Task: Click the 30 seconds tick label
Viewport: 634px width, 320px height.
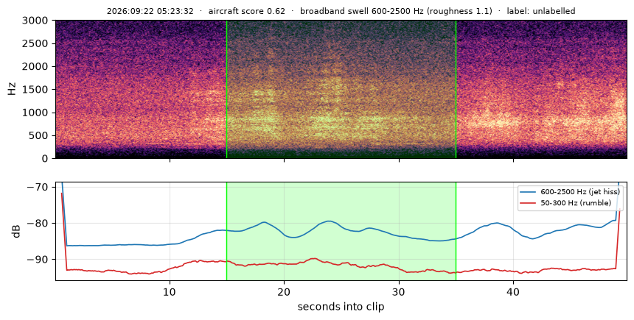Action: coord(399,291)
